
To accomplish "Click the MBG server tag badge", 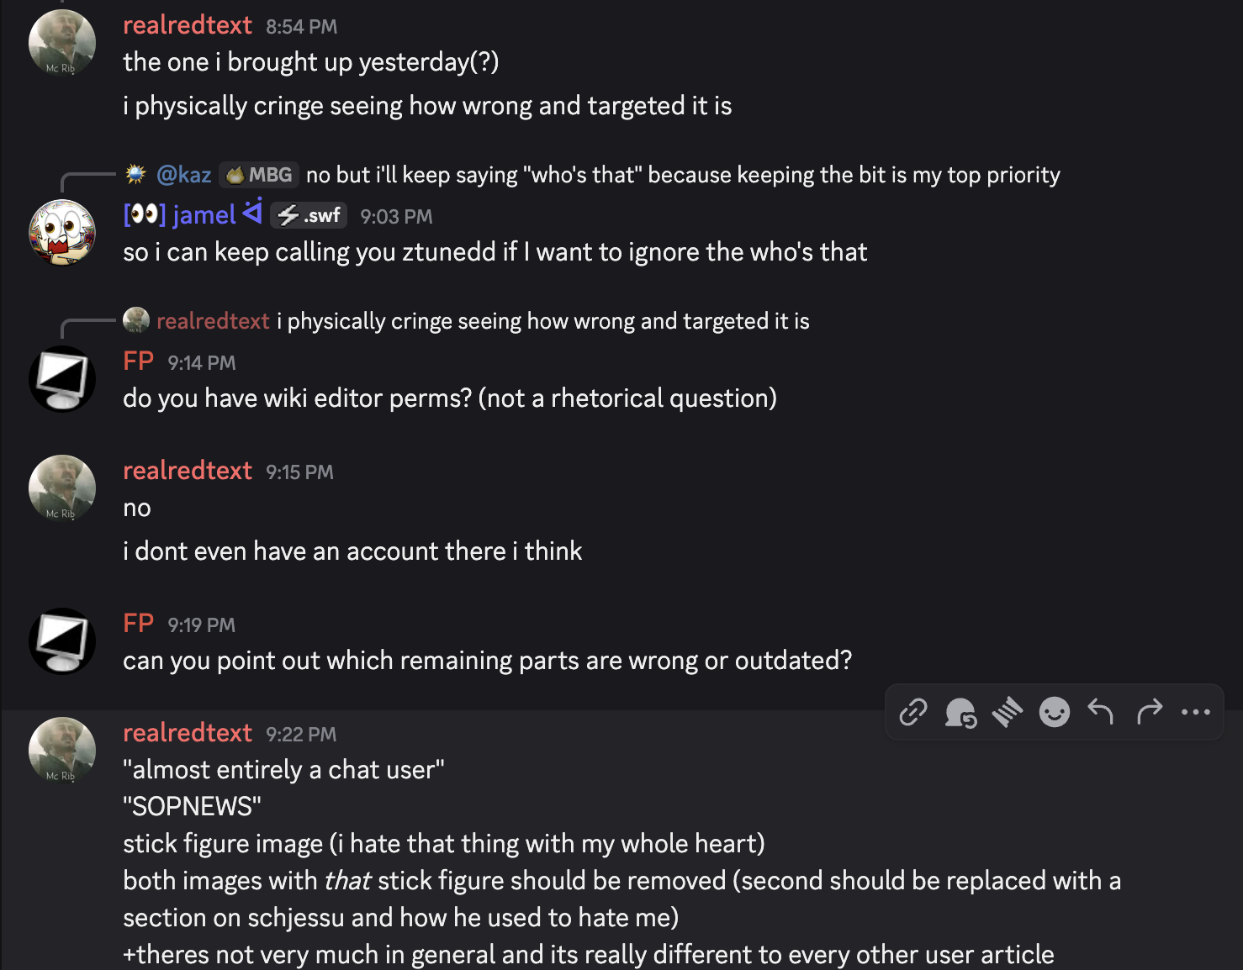I will click(x=259, y=175).
